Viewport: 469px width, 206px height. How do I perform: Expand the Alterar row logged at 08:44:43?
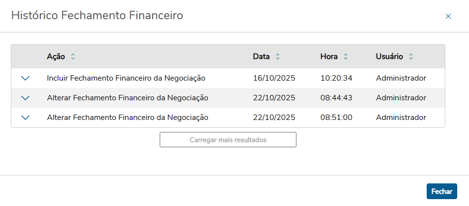pyautogui.click(x=26, y=98)
